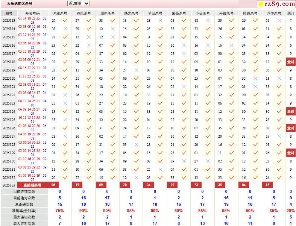Click the 全对 badge in row 2025129
Viewport: 296px width, 226px height.
coord(291,153)
